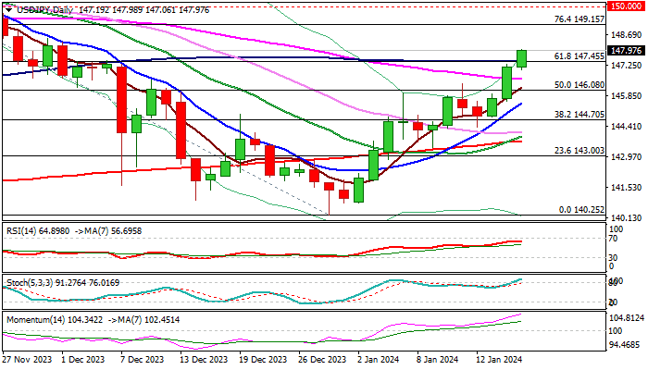The height and width of the screenshot is (370, 648).
Task: Click the latest green candlestick on the right
Action: (x=522, y=58)
